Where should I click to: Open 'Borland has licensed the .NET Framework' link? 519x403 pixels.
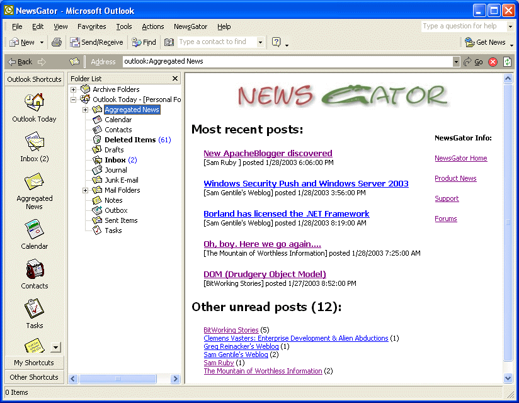click(x=287, y=213)
